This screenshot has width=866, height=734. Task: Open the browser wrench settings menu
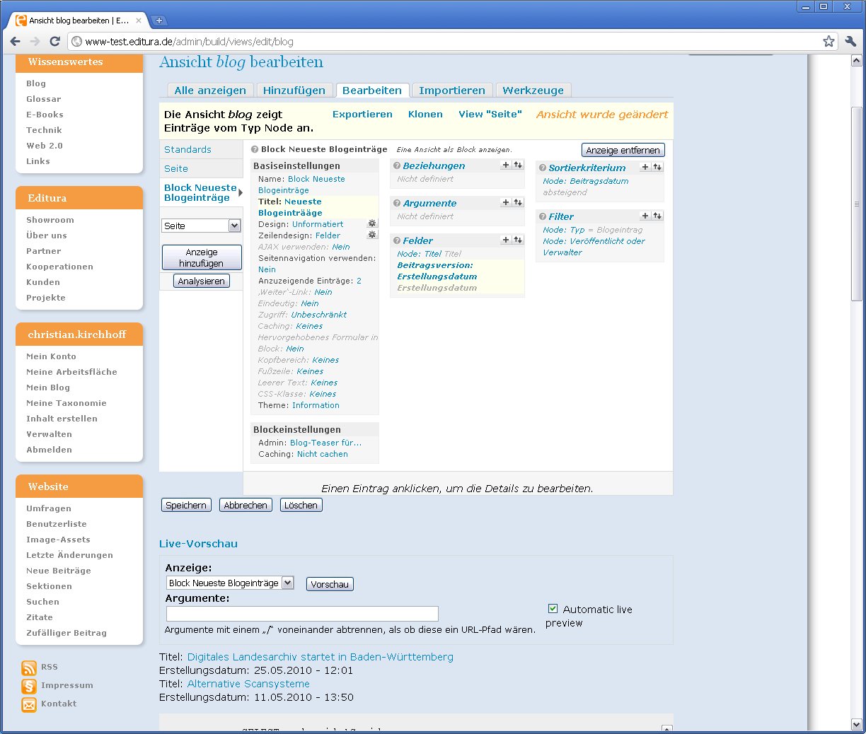[850, 41]
